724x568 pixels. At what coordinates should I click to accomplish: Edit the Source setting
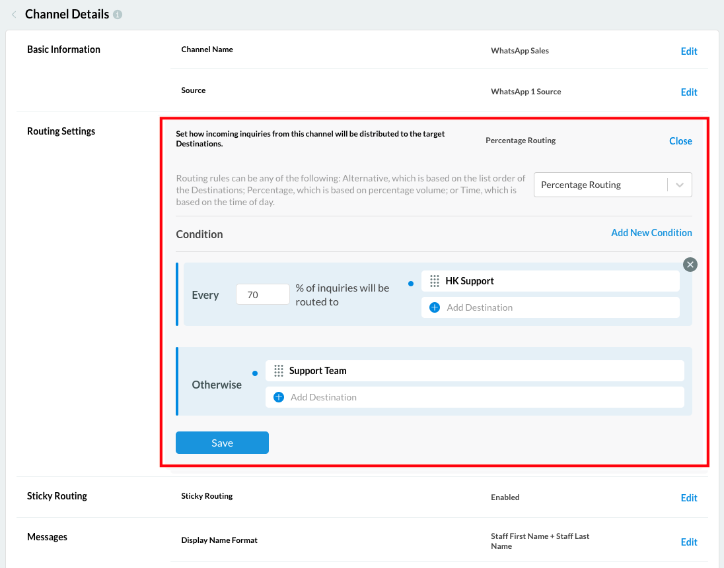pyautogui.click(x=688, y=92)
